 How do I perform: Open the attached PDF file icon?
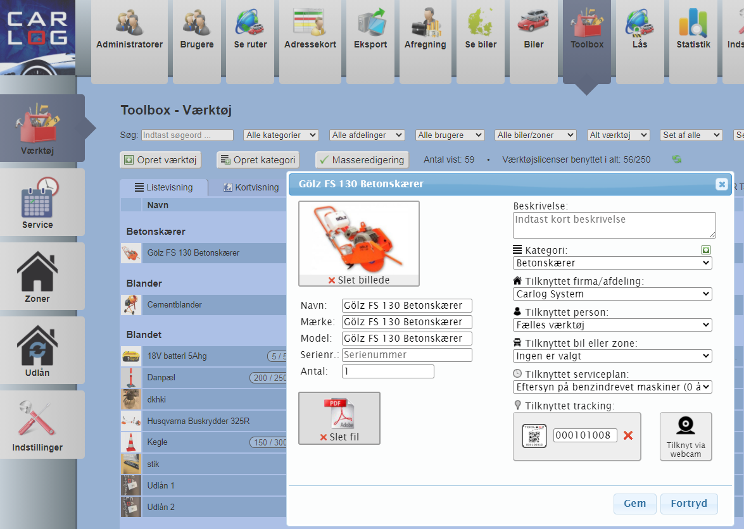coord(339,413)
